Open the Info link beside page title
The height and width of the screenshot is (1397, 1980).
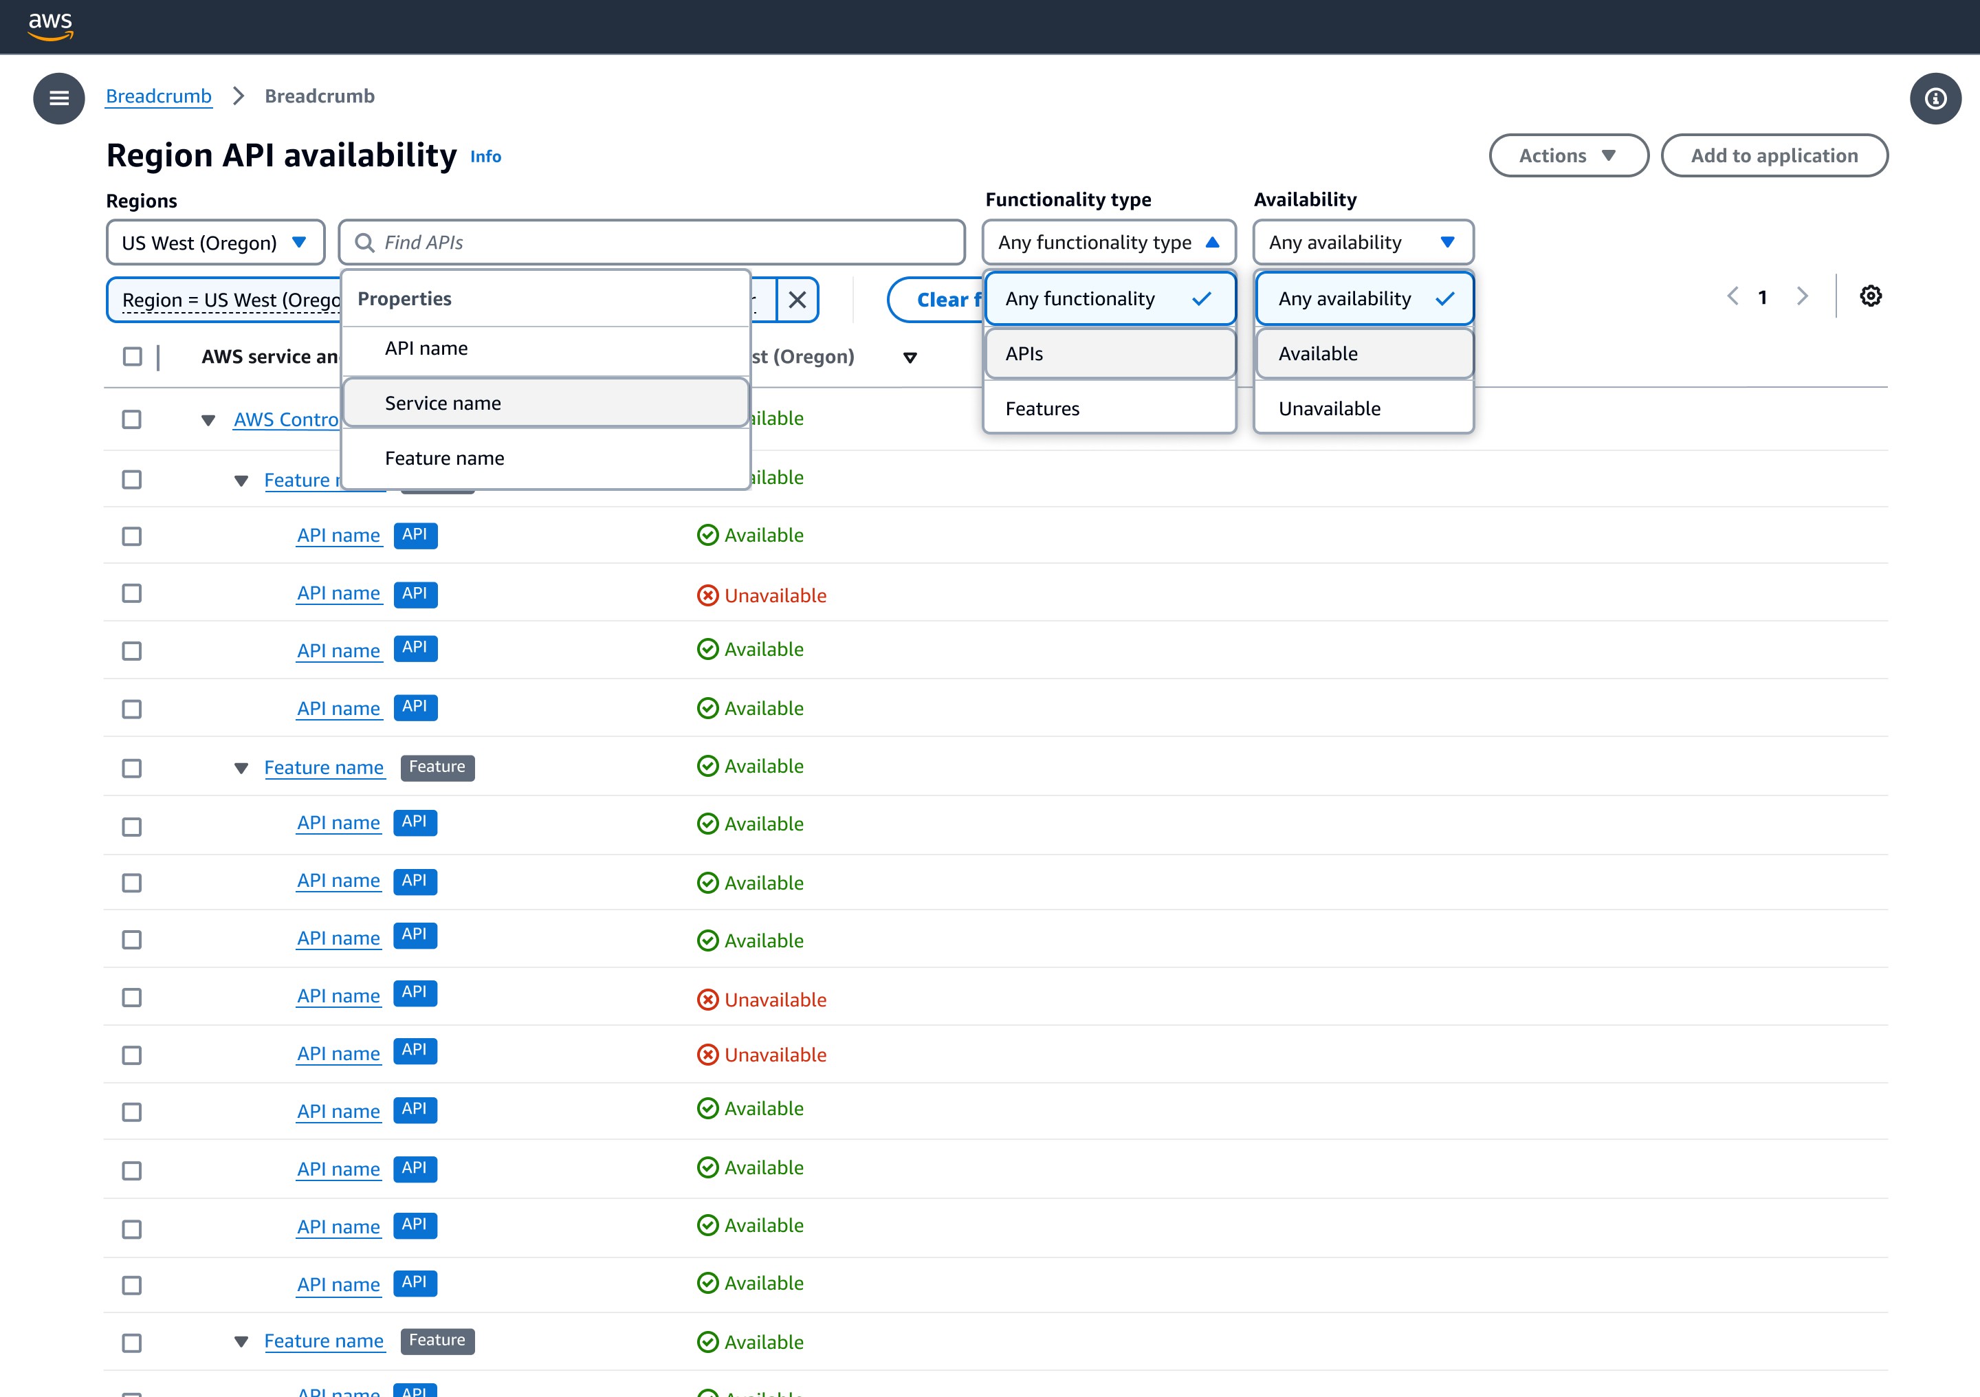pyautogui.click(x=485, y=157)
